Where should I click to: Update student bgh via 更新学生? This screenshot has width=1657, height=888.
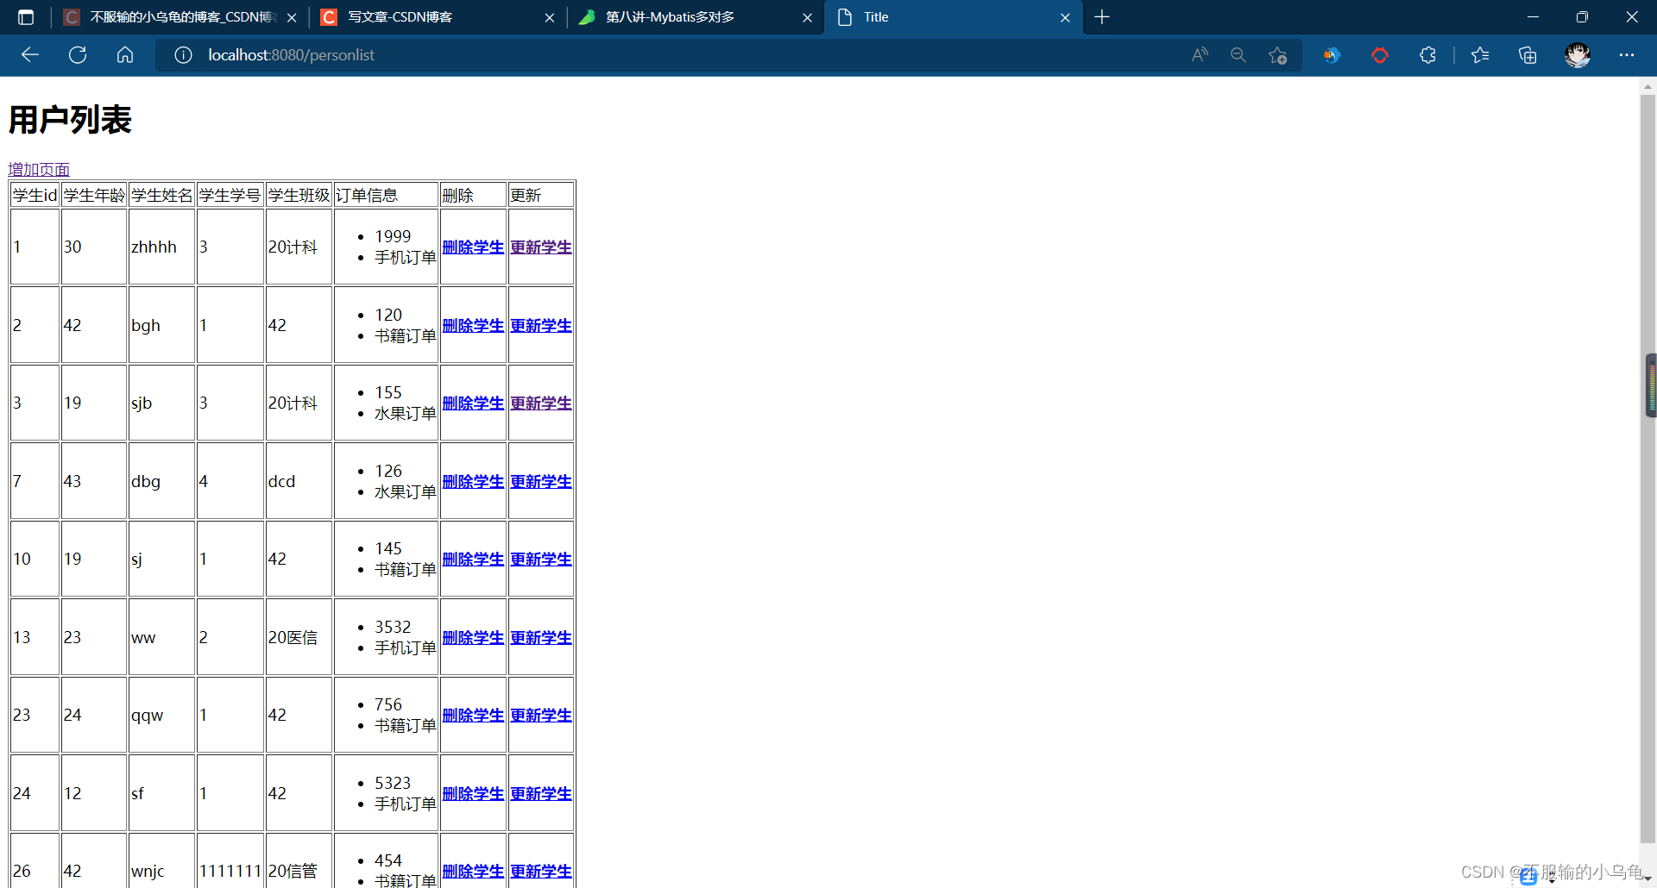[541, 326]
